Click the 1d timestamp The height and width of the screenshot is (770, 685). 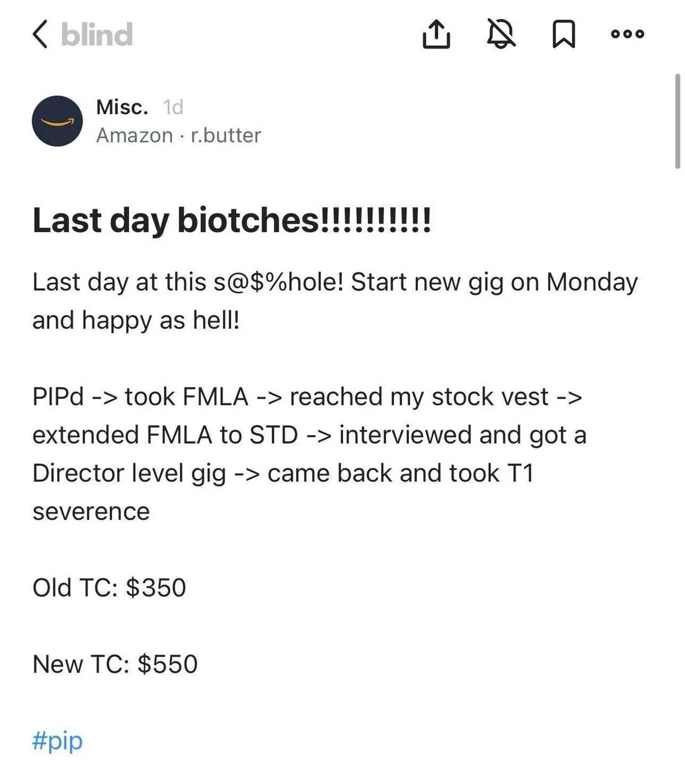[173, 107]
